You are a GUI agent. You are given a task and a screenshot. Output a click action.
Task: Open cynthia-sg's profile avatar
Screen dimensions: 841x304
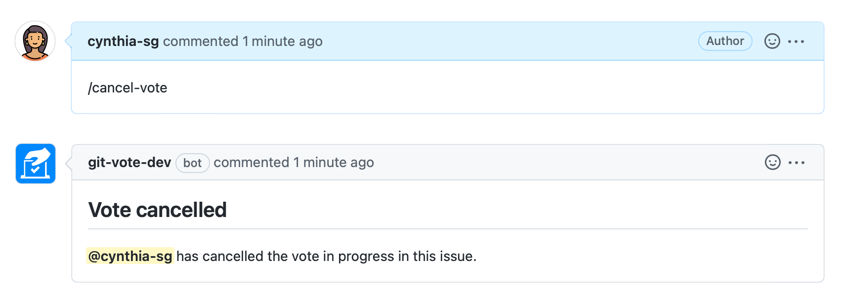tap(35, 41)
